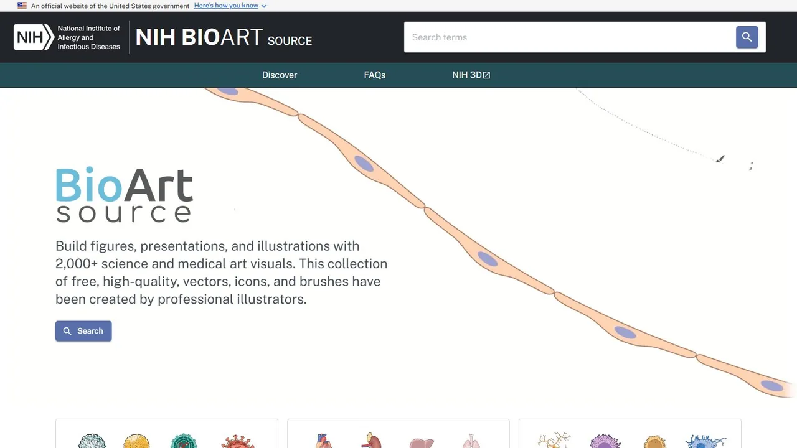The height and width of the screenshot is (448, 797).
Task: Click the external-link icon beside NIH 3D
Action: pyautogui.click(x=487, y=75)
